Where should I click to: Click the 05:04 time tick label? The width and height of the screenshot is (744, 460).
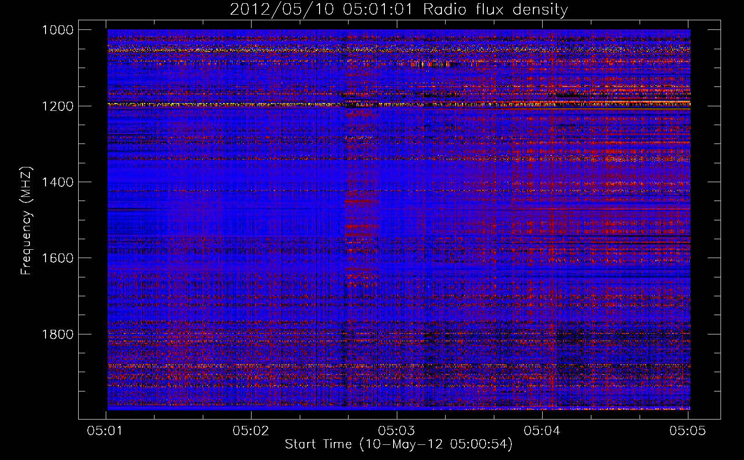pos(542,431)
